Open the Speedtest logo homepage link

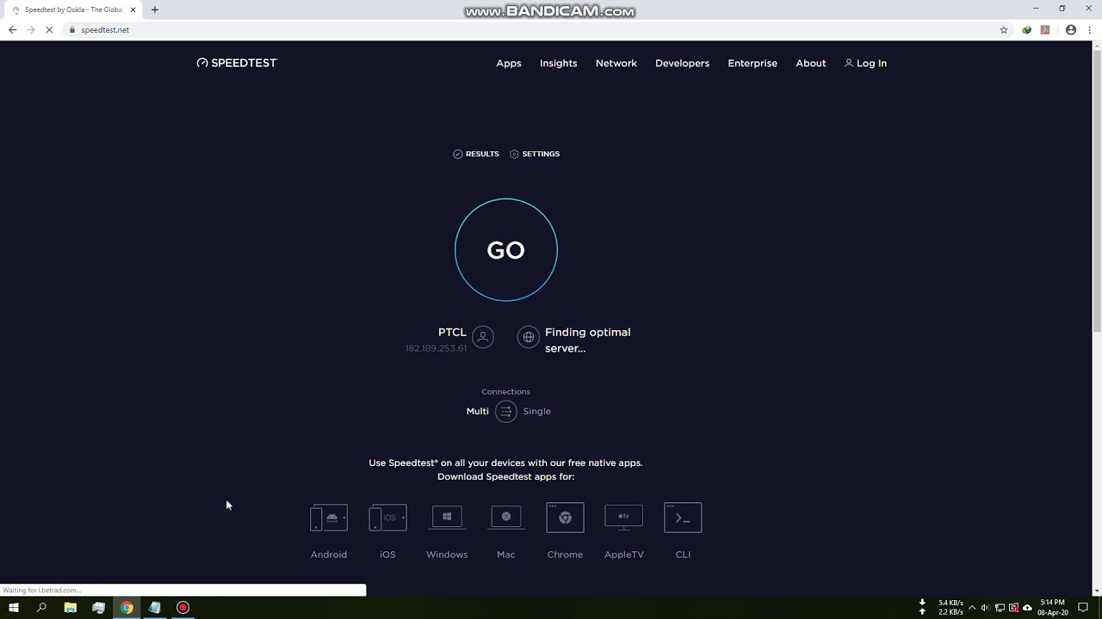(x=237, y=63)
